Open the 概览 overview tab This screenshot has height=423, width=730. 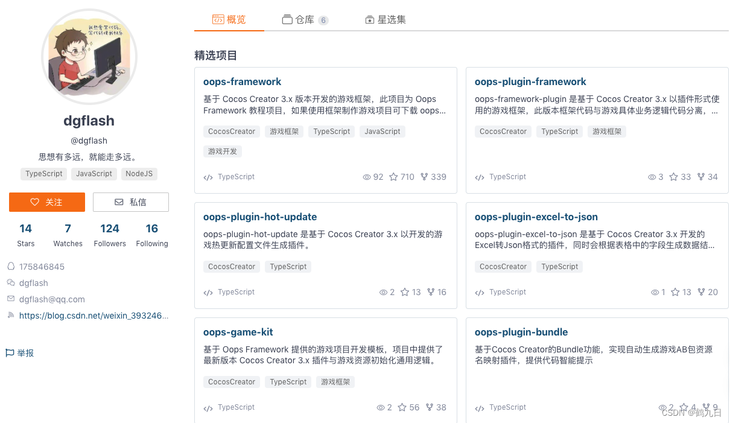(x=229, y=19)
